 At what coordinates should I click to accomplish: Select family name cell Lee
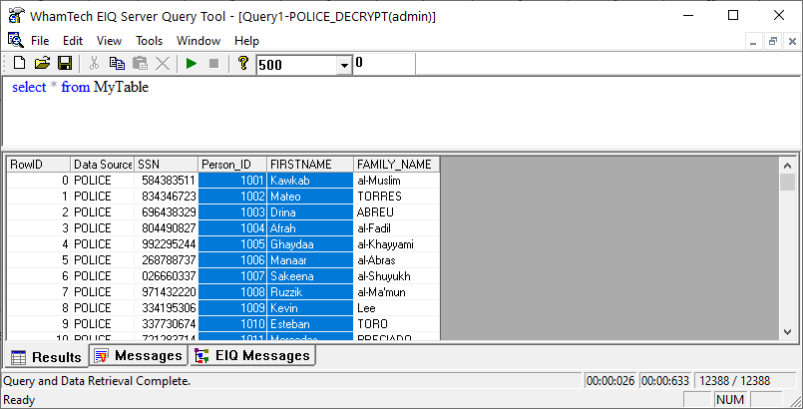click(x=396, y=307)
